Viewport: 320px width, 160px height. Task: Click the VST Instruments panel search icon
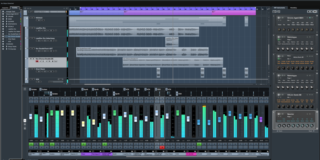[x=278, y=12]
